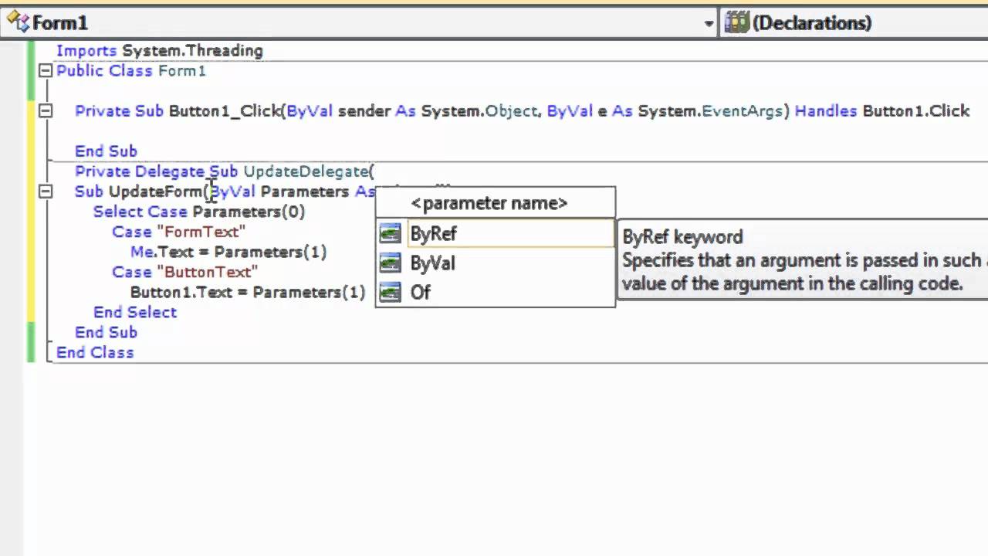The height and width of the screenshot is (556, 988).
Task: Click the End Class line
Action: (x=95, y=351)
